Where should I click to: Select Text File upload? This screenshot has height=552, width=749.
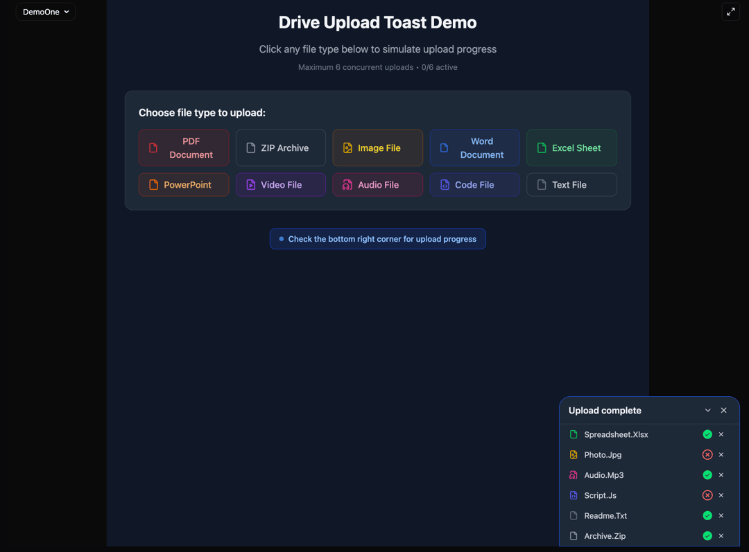(x=571, y=185)
